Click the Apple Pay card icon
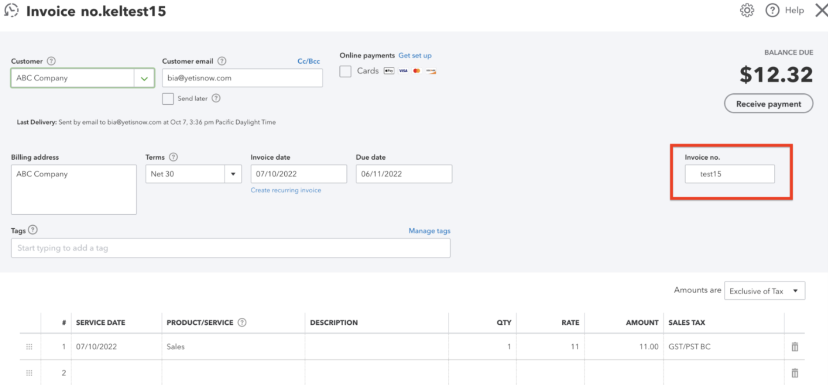This screenshot has width=828, height=385. pyautogui.click(x=389, y=71)
